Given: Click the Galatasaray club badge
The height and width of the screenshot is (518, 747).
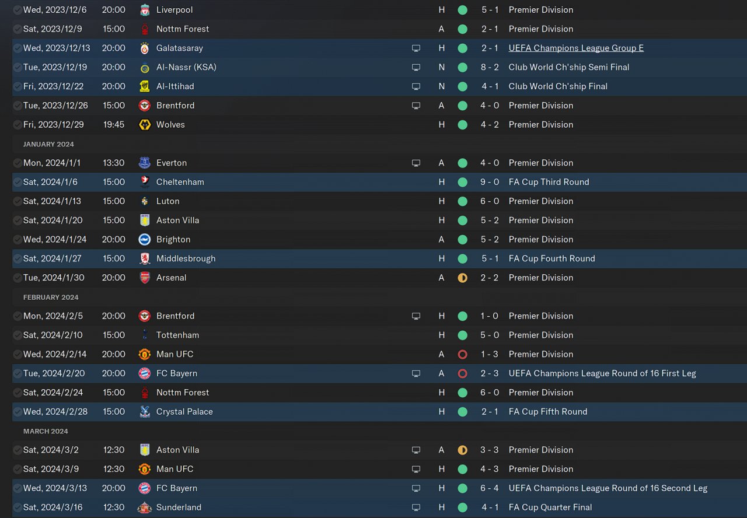Looking at the screenshot, I should (x=145, y=48).
